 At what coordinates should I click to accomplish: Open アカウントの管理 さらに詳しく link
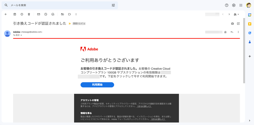144,106
